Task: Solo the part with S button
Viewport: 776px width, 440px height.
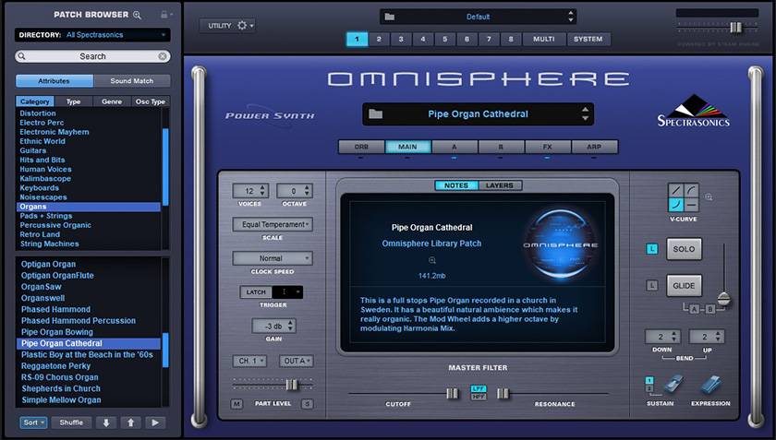Action: tap(308, 404)
